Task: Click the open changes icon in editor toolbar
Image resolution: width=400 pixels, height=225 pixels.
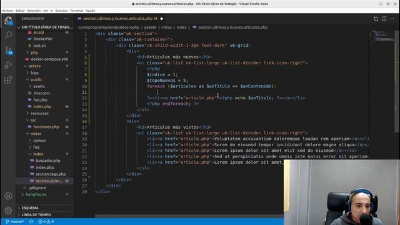Action: (x=376, y=19)
